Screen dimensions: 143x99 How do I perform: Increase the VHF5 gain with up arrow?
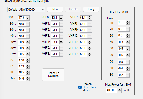click(x=61, y=47)
